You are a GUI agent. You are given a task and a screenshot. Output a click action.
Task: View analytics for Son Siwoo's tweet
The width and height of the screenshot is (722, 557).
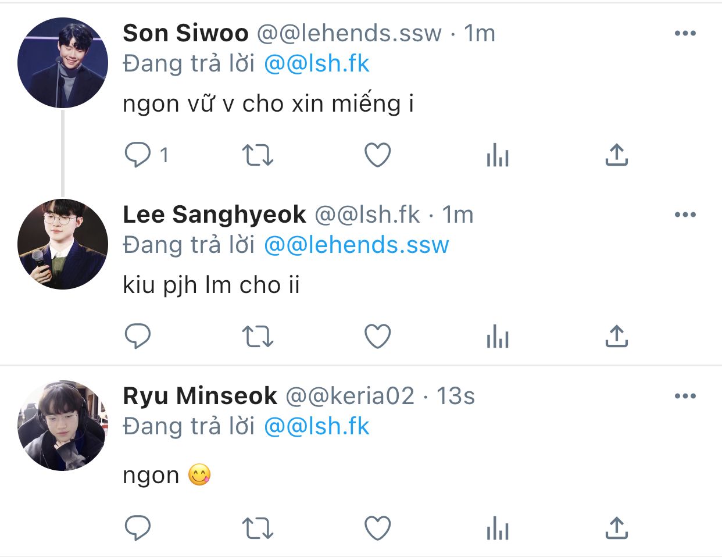(498, 156)
